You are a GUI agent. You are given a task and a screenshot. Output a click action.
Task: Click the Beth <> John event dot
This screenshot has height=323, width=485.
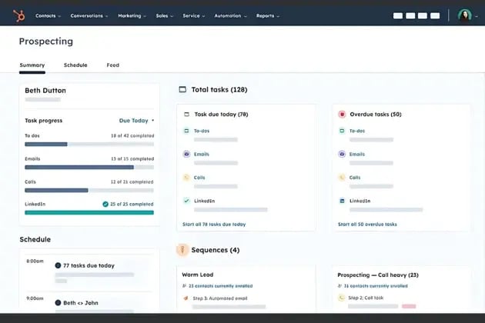[58, 302]
